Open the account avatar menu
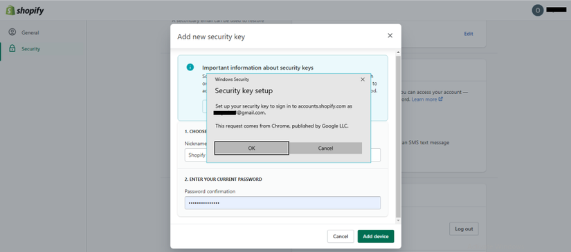This screenshot has height=252, width=571. [x=538, y=10]
